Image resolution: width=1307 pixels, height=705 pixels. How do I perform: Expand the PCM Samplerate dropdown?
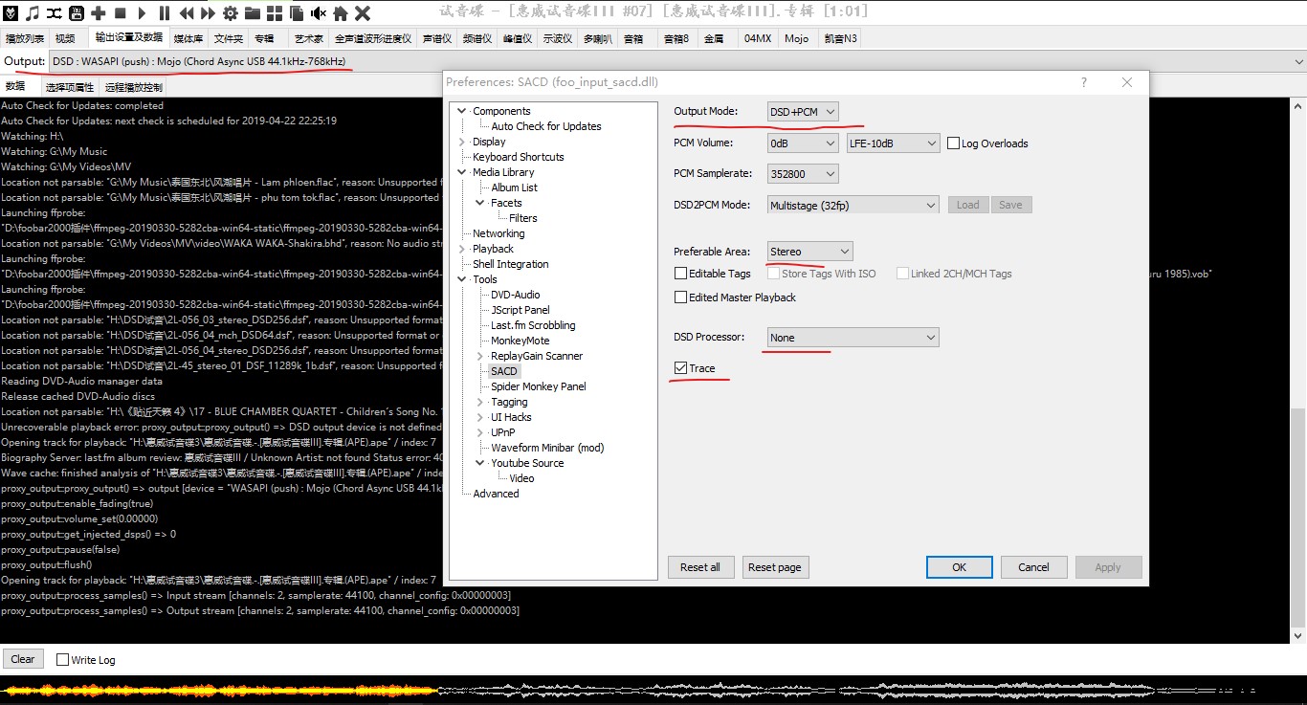pyautogui.click(x=803, y=174)
